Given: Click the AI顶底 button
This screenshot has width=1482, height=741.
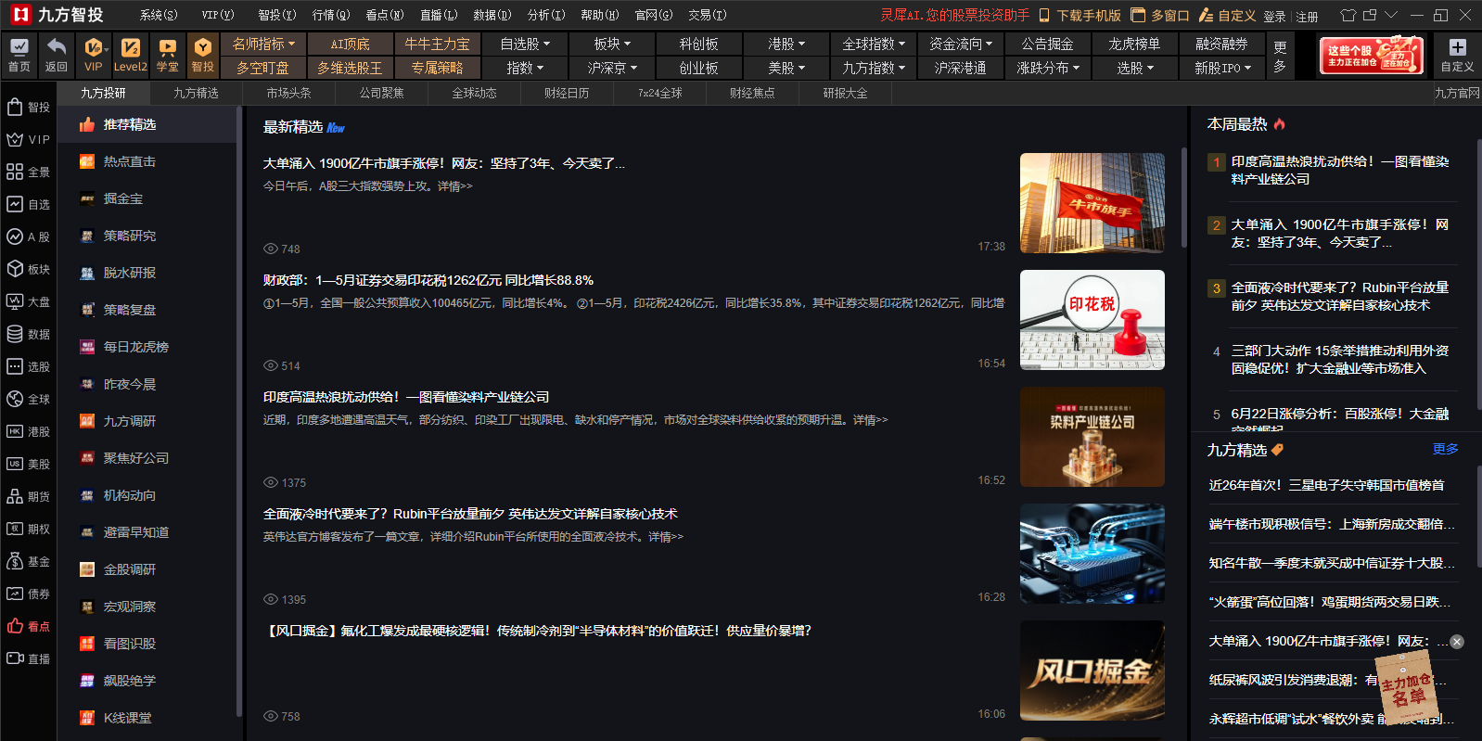Looking at the screenshot, I should coord(351,44).
